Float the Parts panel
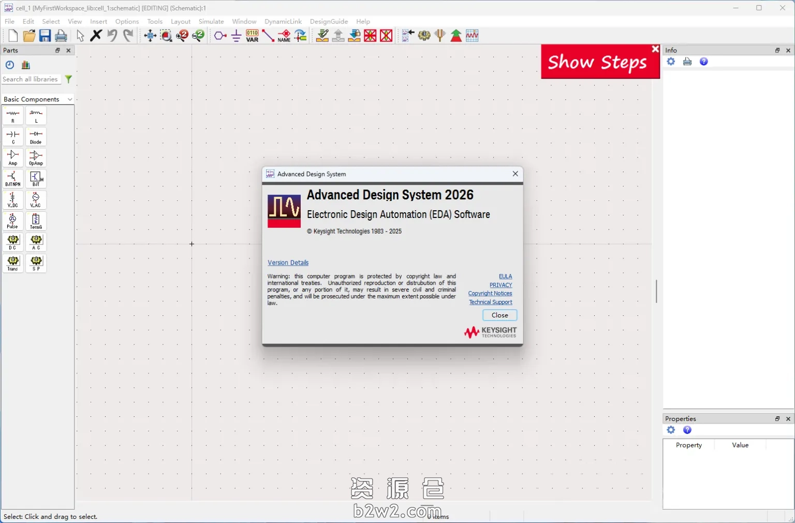Image resolution: width=795 pixels, height=523 pixels. tap(57, 50)
